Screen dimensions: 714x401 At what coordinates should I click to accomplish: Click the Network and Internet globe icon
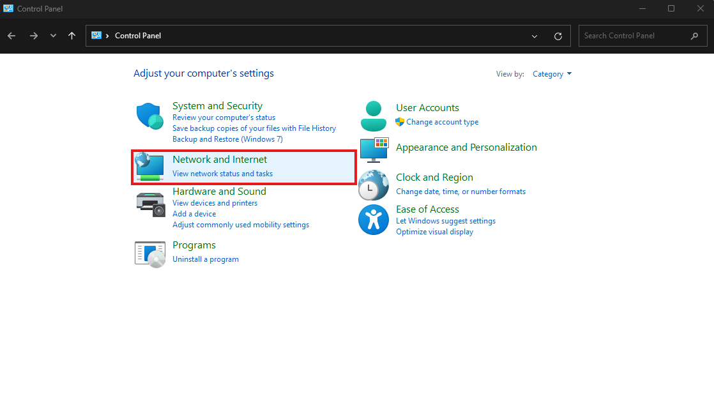coord(149,167)
